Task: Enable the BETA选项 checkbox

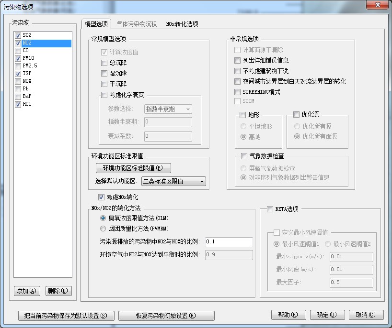Action: [x=270, y=209]
